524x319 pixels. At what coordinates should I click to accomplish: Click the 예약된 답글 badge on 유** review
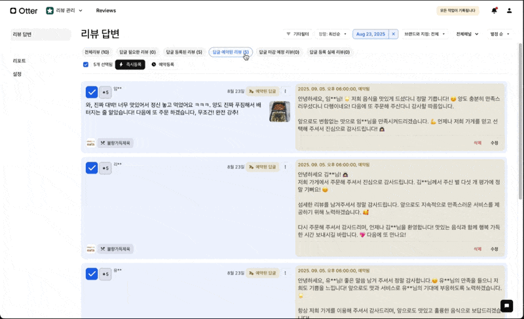[x=263, y=273]
